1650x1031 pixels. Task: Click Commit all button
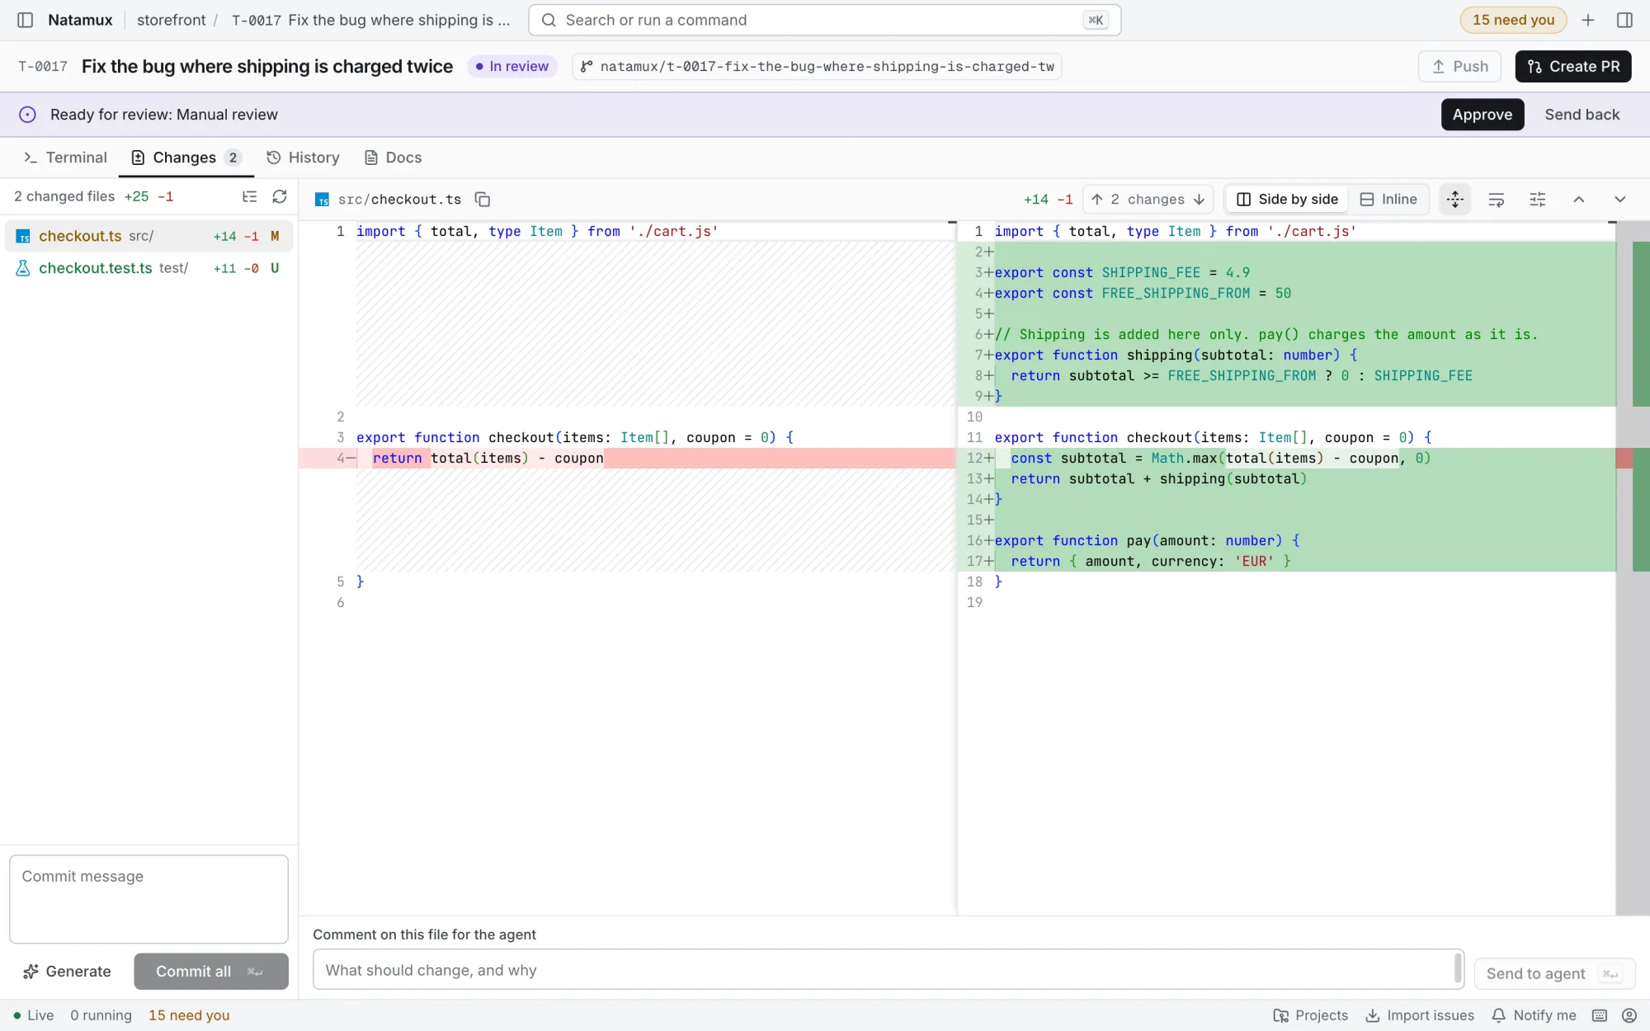coord(211,972)
